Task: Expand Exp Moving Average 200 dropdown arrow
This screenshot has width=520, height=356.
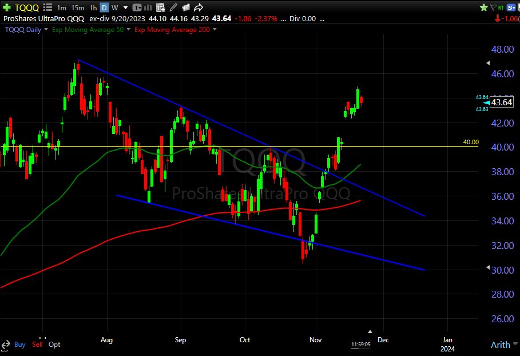Action: pyautogui.click(x=215, y=30)
